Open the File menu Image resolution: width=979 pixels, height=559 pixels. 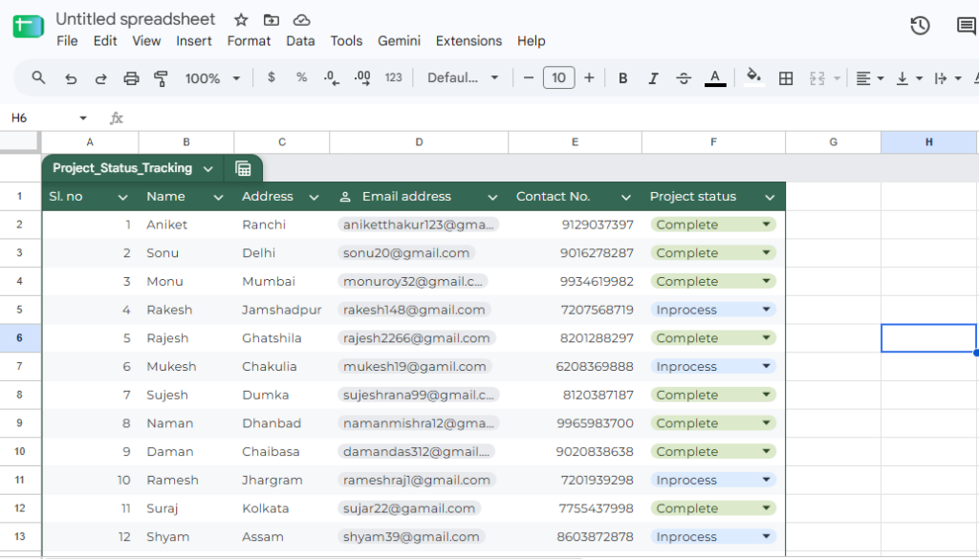click(67, 40)
